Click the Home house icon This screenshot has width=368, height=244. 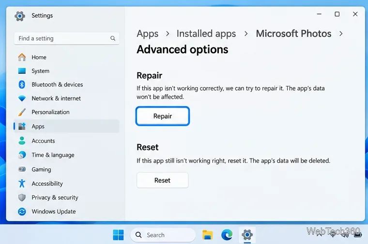pyautogui.click(x=22, y=57)
